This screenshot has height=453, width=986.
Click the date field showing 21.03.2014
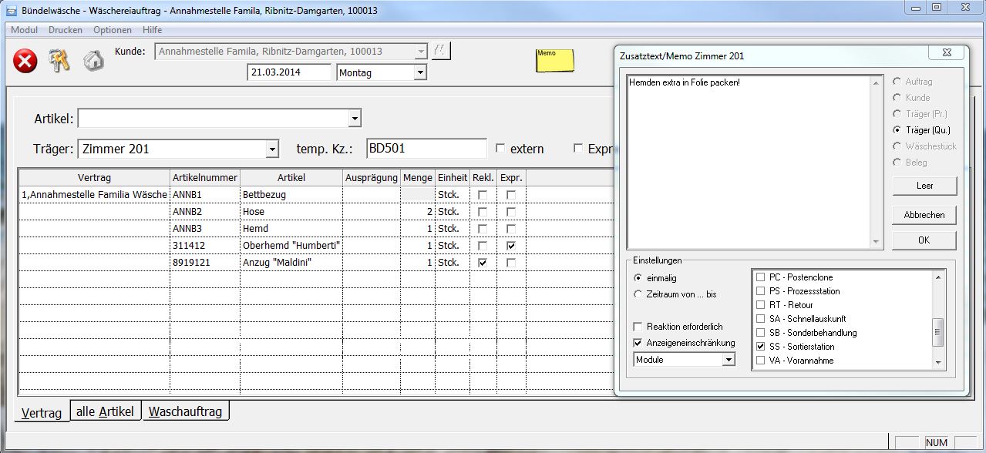click(x=290, y=72)
